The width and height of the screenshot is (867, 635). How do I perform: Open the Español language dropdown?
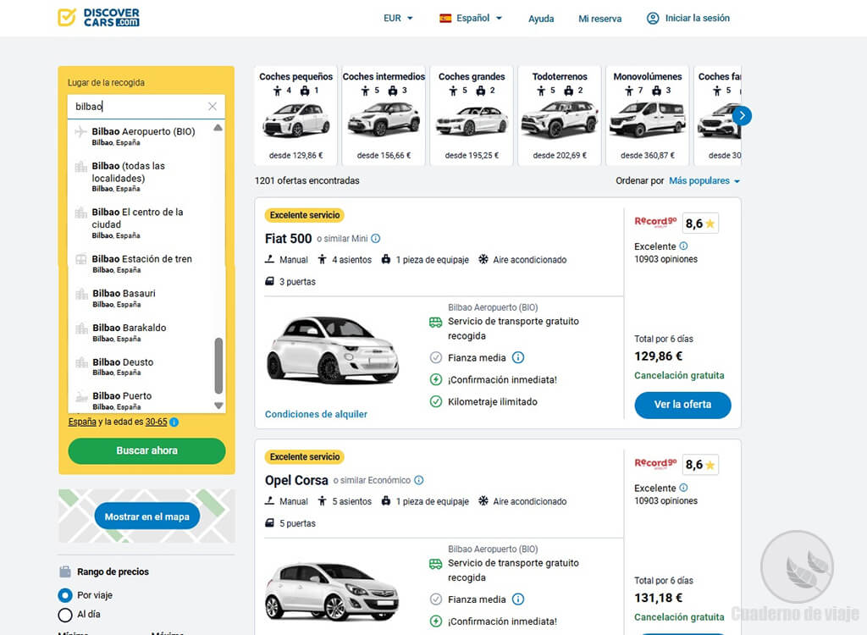471,19
